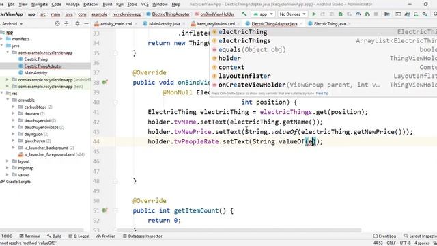Viewport: 437px width, 246px height.
Task: Select holder completion suggestion
Action: pos(323,58)
